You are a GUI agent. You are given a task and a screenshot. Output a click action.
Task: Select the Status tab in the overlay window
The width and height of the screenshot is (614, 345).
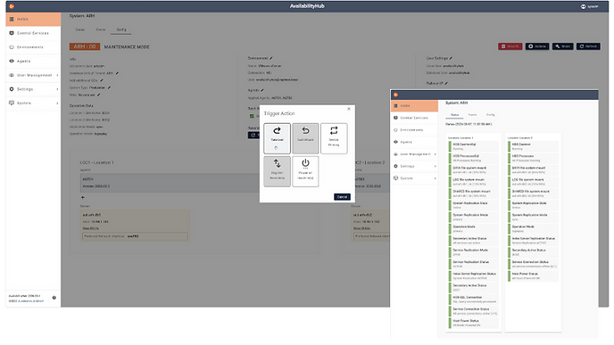pos(454,115)
